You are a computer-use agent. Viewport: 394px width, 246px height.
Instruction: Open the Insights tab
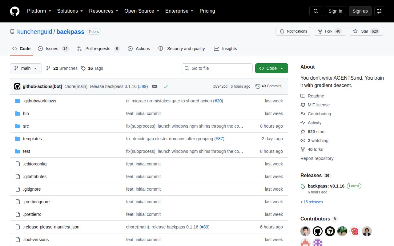coord(226,49)
